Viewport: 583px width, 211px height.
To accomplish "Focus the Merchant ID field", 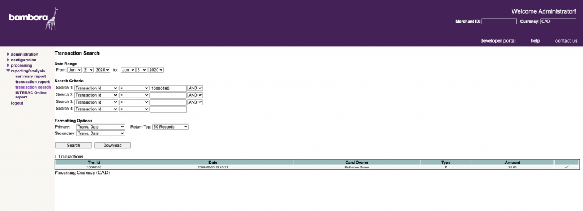I will pyautogui.click(x=499, y=22).
